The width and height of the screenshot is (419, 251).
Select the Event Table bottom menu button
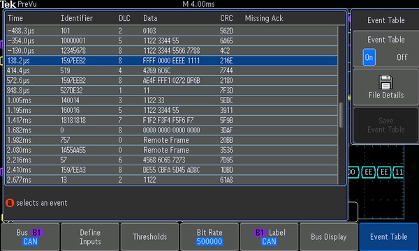click(389, 237)
